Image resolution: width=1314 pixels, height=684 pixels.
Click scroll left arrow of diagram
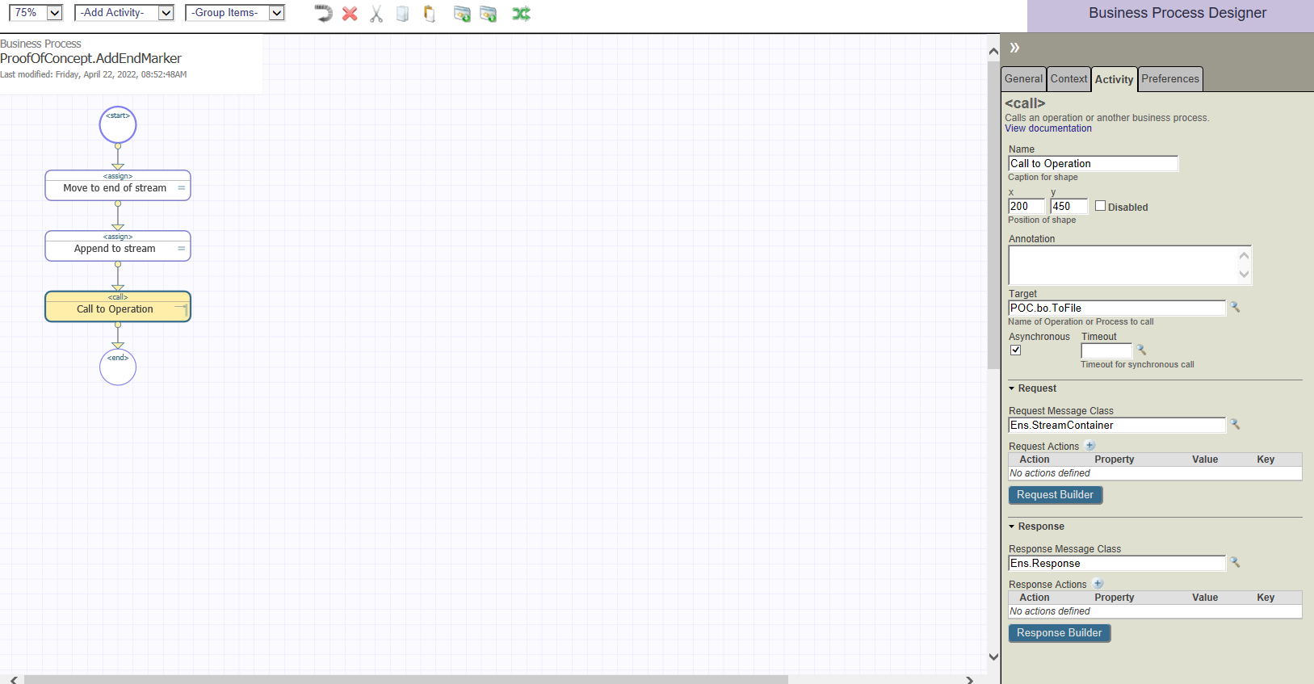(x=14, y=680)
